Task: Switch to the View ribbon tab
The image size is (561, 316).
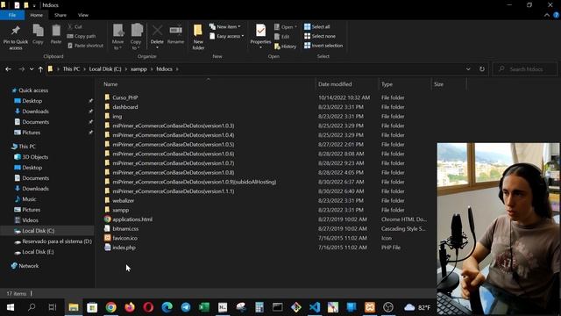Action: pos(83,15)
